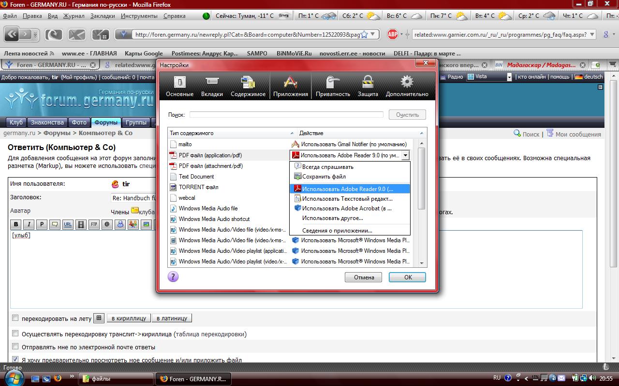Go to the Защита settings panel
This screenshot has width=619, height=386.
[368, 86]
